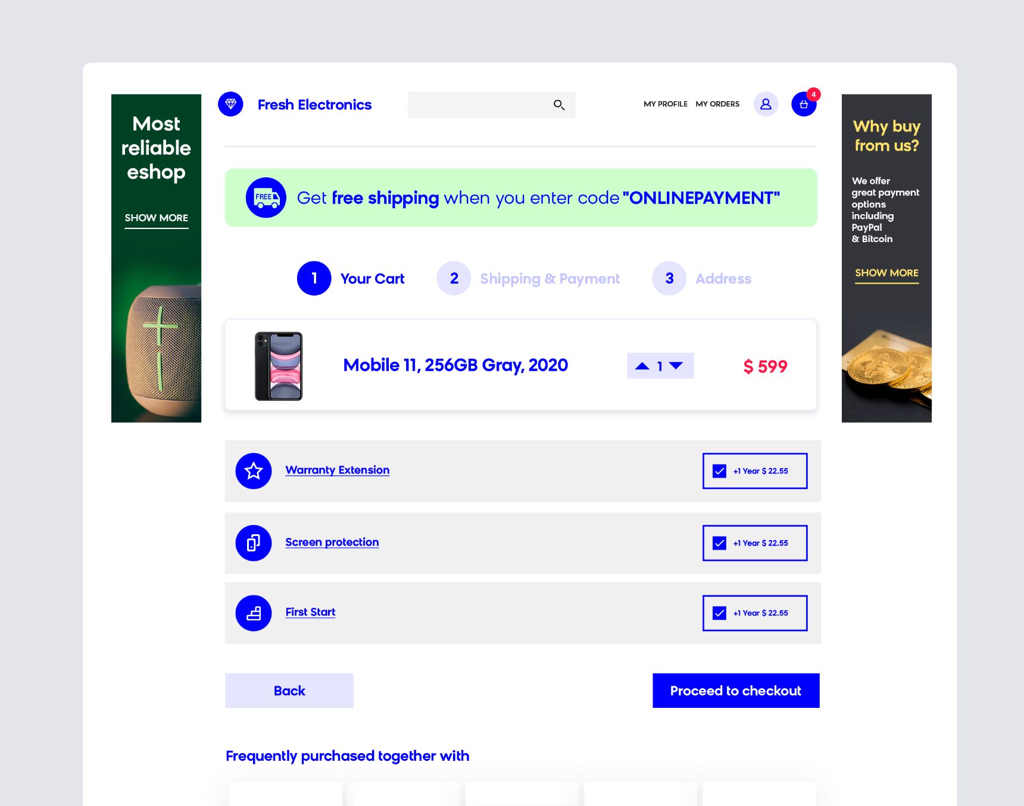
Task: Open the user profile icon
Action: point(766,104)
